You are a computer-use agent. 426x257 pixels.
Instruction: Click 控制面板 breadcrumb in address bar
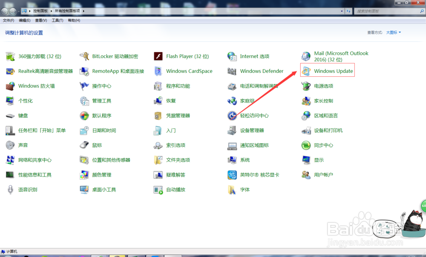click(x=40, y=11)
